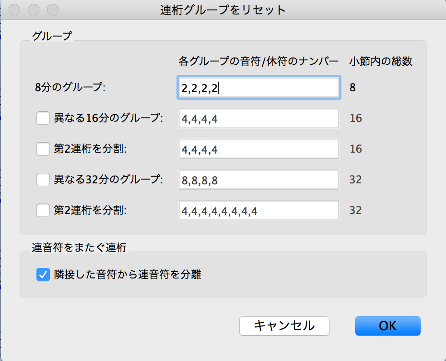Click the 8分のグループ input field

click(x=259, y=88)
